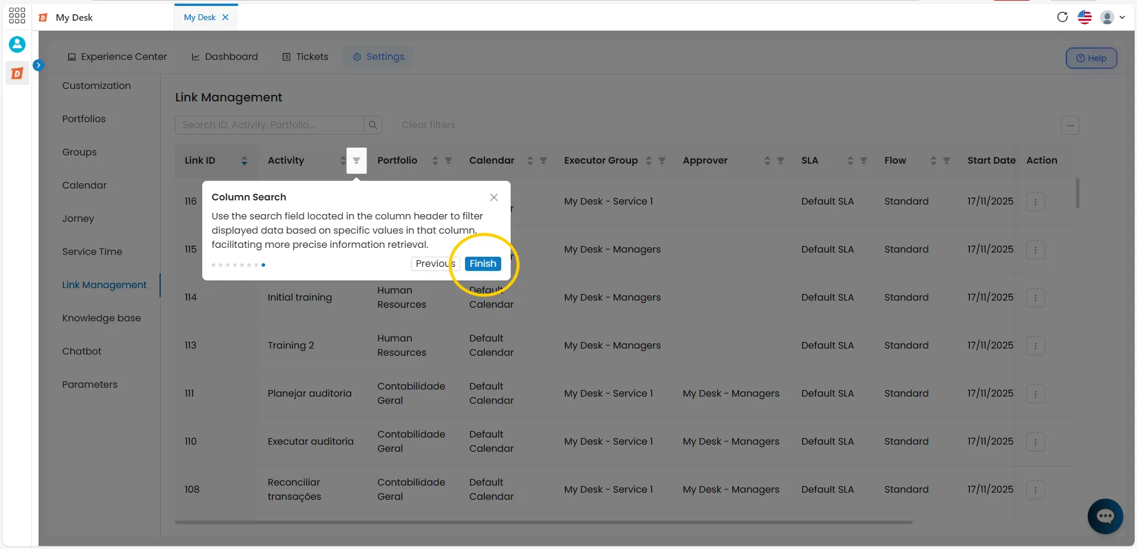Screen dimensions: 1137x549
Task: Click the search ID, Activity input field
Action: coord(269,125)
